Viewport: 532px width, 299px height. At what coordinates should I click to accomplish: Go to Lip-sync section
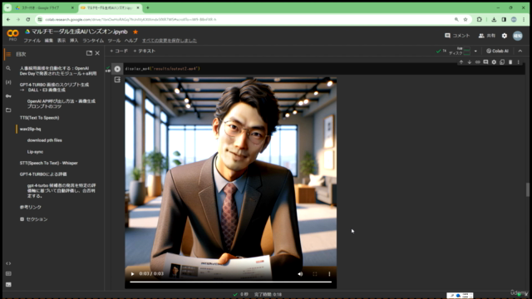pos(35,152)
